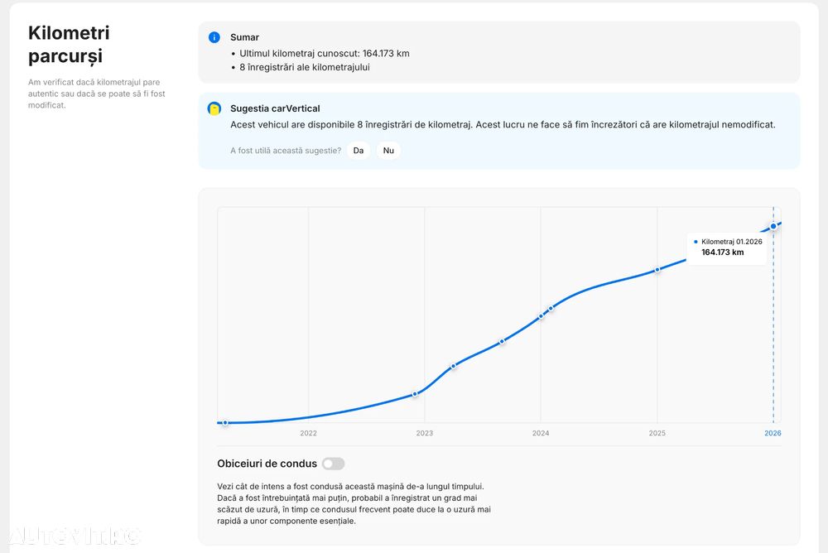Click the 164.173 km value in the tooltip
This screenshot has width=828, height=553.
click(722, 252)
